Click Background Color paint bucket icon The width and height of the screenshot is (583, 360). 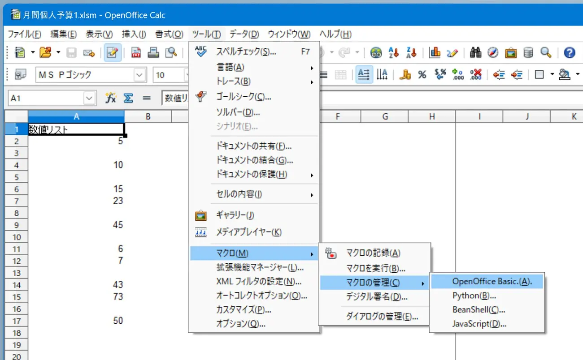(x=564, y=75)
